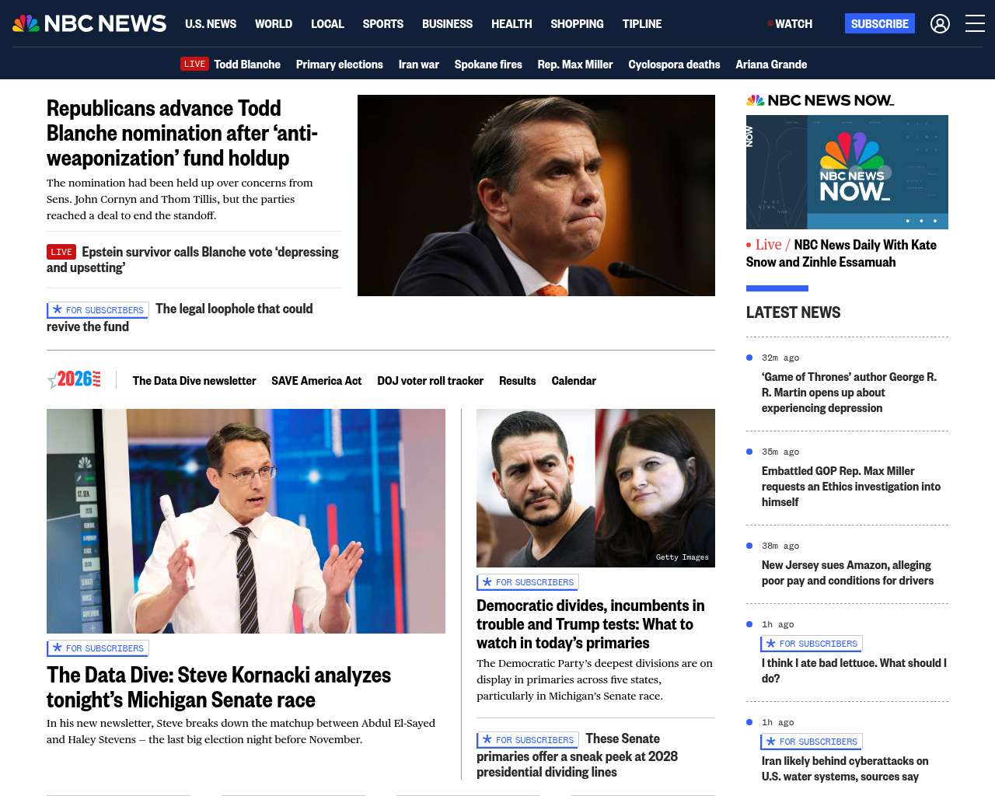Viewport: 995px width, 796px height.
Task: Click the NBC News peacock logo
Action: (x=89, y=23)
